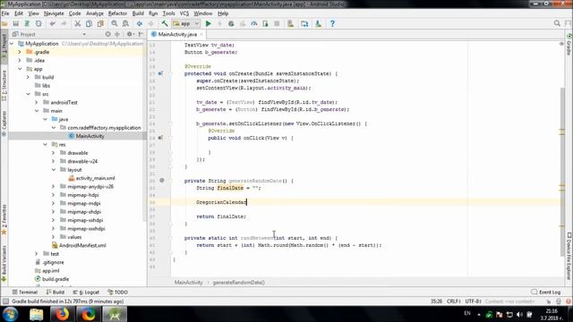The height and width of the screenshot is (322, 573).
Task: Click the Navigate Back arrow icon
Action: [140, 24]
